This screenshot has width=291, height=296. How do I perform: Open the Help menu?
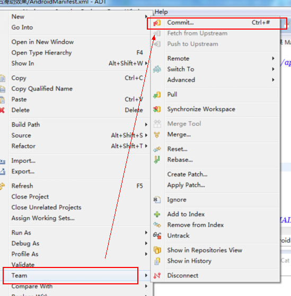(161, 12)
